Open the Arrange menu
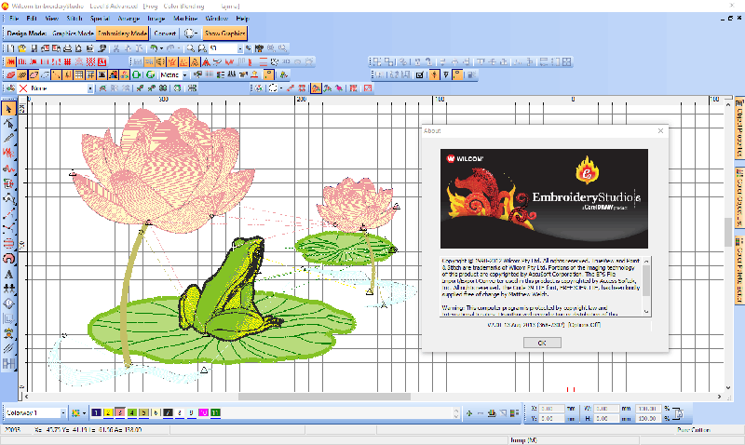 point(129,19)
